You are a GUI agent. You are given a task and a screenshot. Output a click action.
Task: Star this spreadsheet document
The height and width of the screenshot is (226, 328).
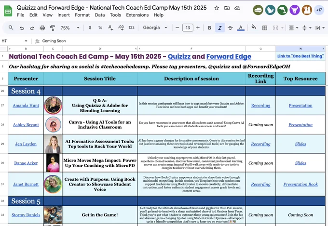coord(217,8)
